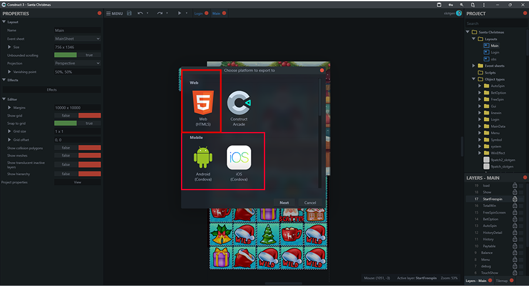Click the calendar-like icon in title bar
The width and height of the screenshot is (529, 287).
[439, 5]
